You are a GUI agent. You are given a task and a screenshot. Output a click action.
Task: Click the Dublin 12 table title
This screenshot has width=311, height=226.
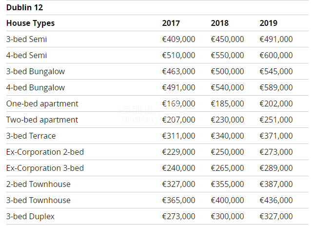click(24, 8)
